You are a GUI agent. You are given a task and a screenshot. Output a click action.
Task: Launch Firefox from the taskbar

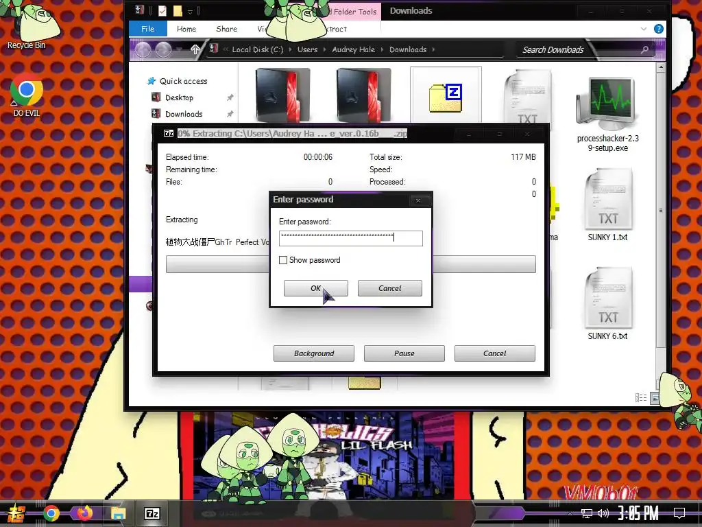click(x=84, y=513)
